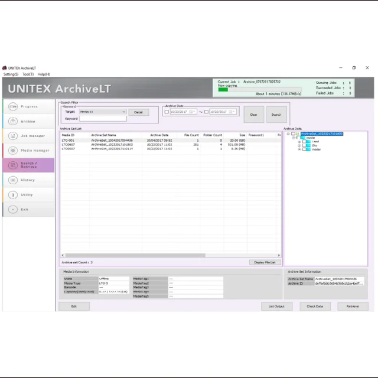Check the Land folder checkbox
378x378 pixels.
304,142
